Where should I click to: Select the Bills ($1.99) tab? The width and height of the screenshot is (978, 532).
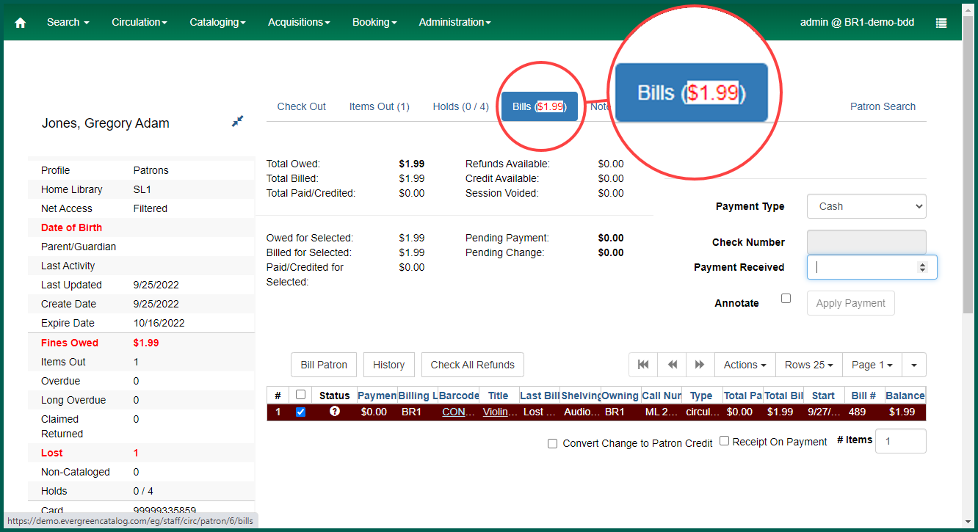tap(539, 106)
